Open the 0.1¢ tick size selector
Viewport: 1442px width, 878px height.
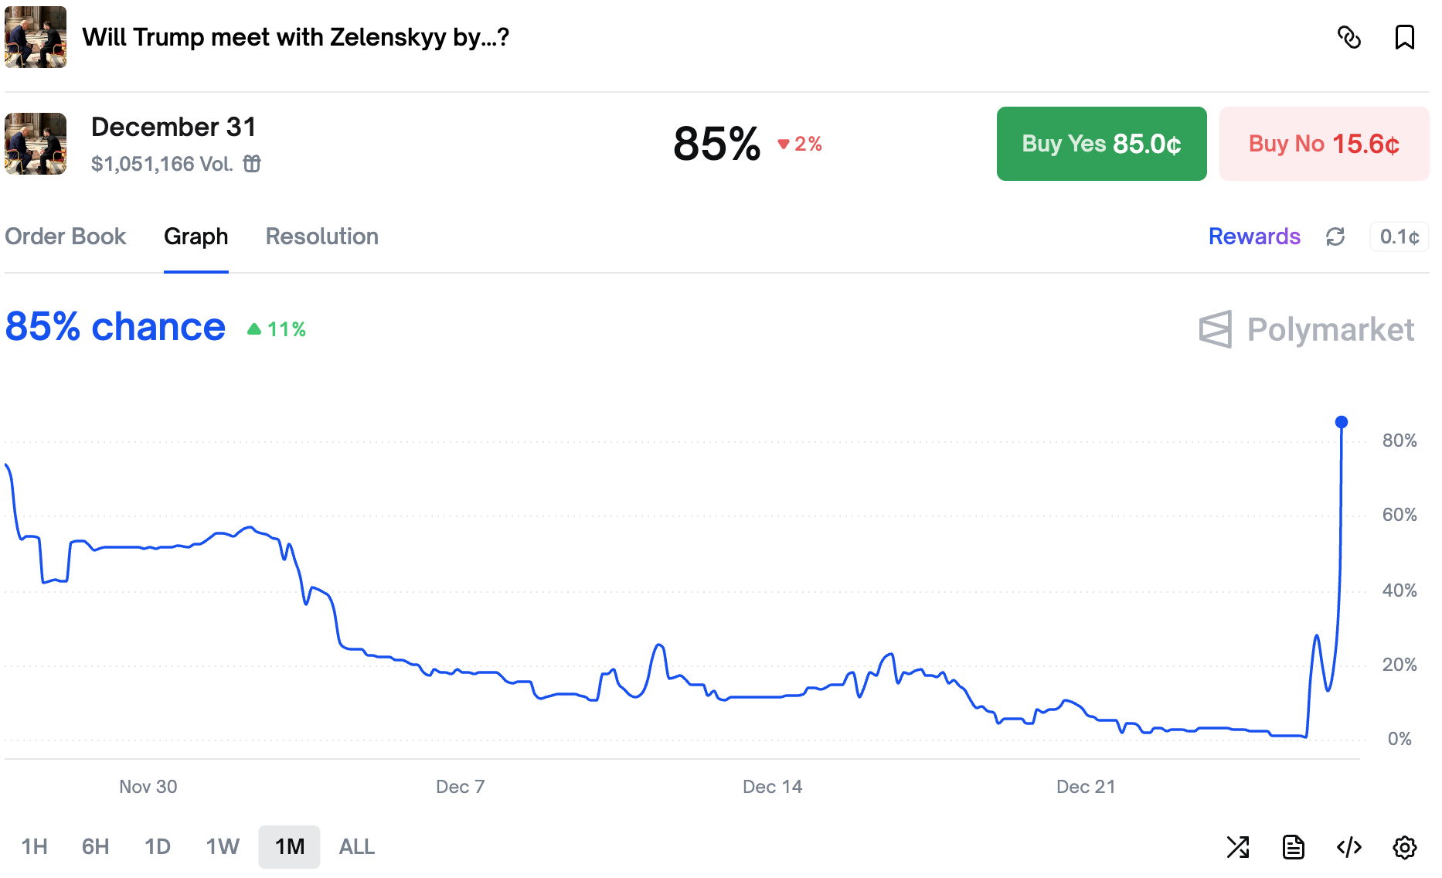click(1399, 237)
